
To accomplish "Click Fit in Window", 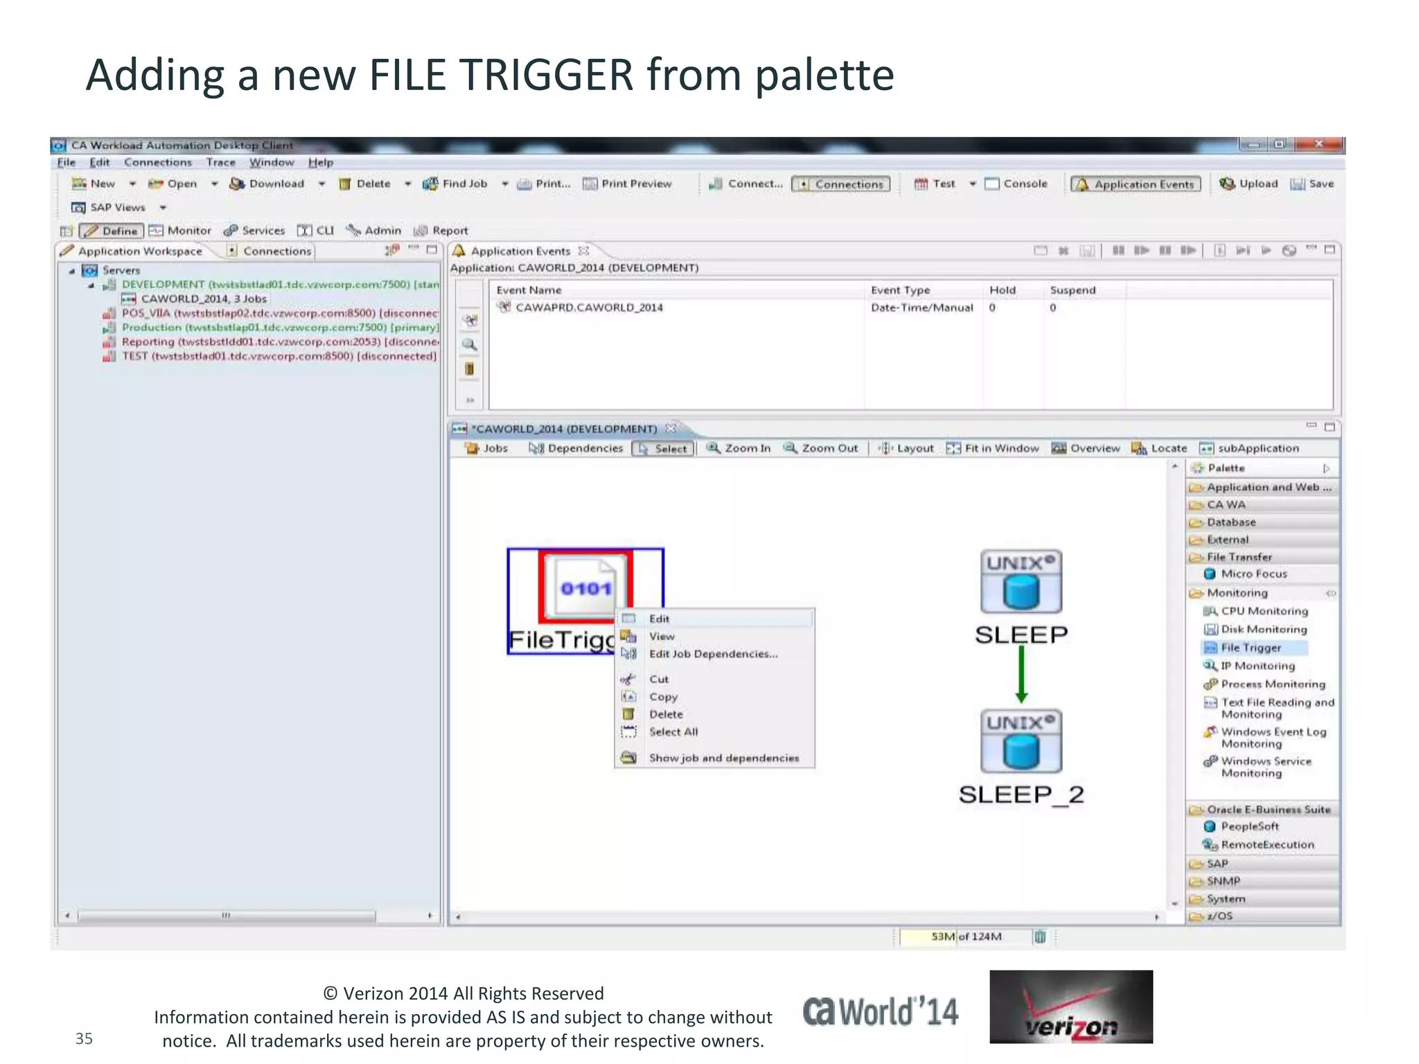I will [993, 448].
